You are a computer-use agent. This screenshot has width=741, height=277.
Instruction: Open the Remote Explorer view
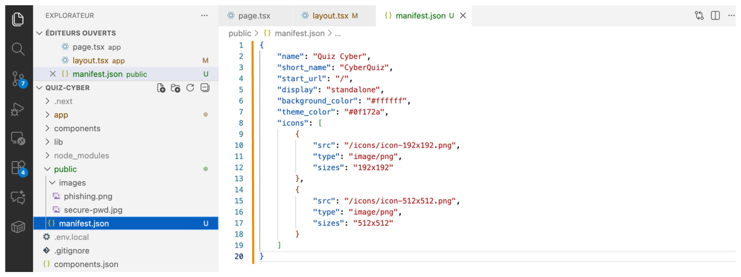click(x=18, y=138)
